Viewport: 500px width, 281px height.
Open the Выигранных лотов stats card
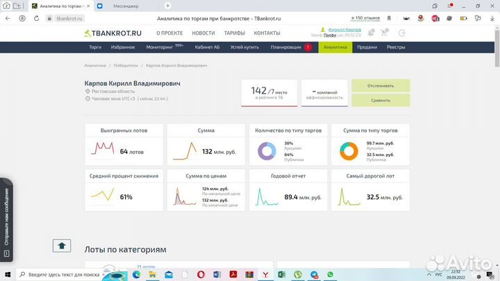(x=124, y=144)
